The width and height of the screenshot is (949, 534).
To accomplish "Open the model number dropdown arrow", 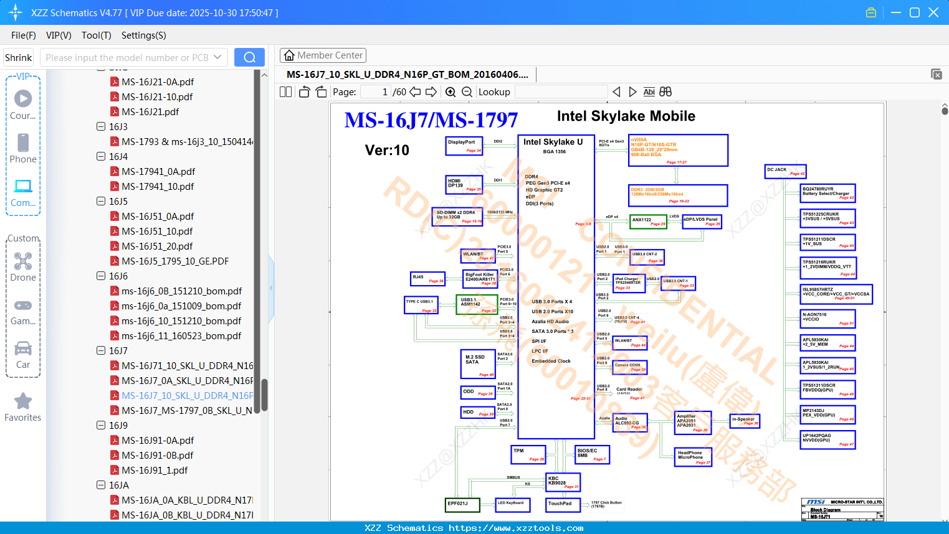I will click(217, 57).
